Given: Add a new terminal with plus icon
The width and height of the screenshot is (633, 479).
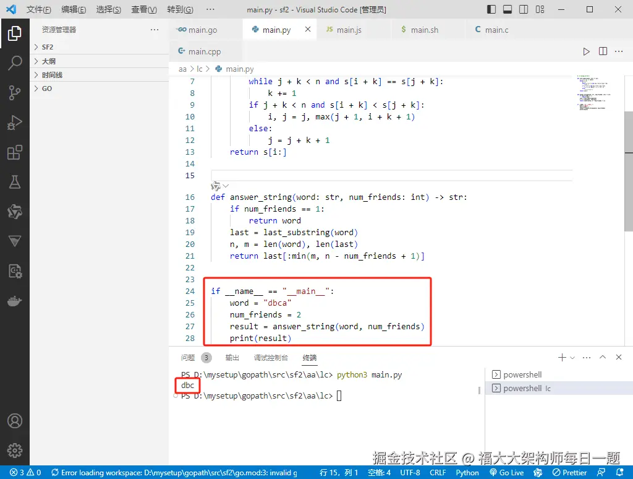Looking at the screenshot, I should coord(561,357).
